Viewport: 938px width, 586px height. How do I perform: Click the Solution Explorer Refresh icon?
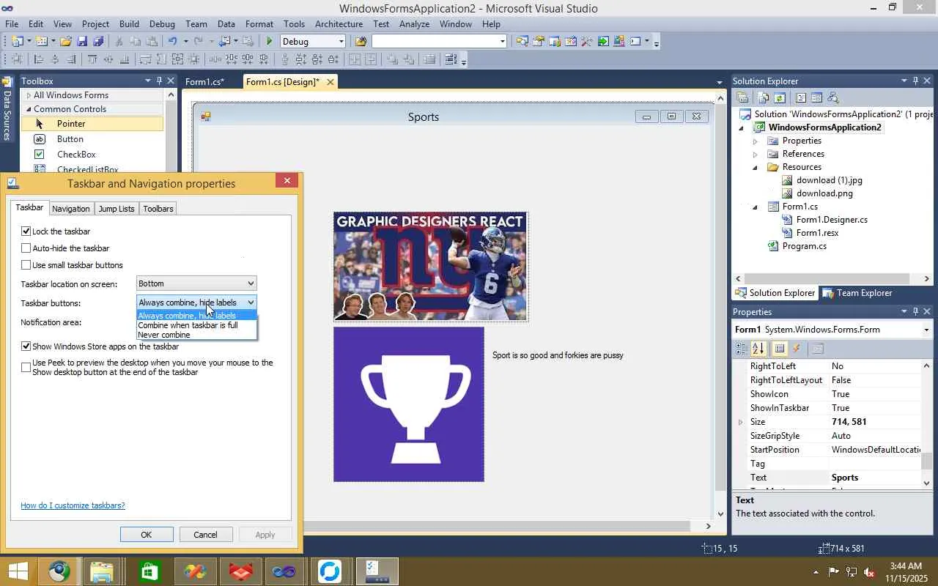(x=780, y=97)
